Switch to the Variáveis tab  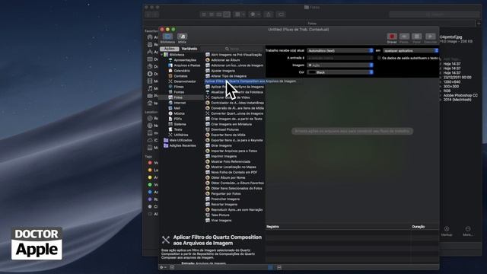[x=189, y=49]
